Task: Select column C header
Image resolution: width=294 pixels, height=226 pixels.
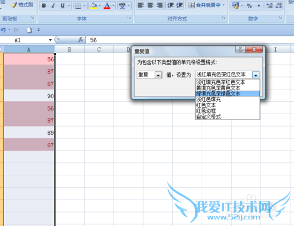Action: pos(99,49)
